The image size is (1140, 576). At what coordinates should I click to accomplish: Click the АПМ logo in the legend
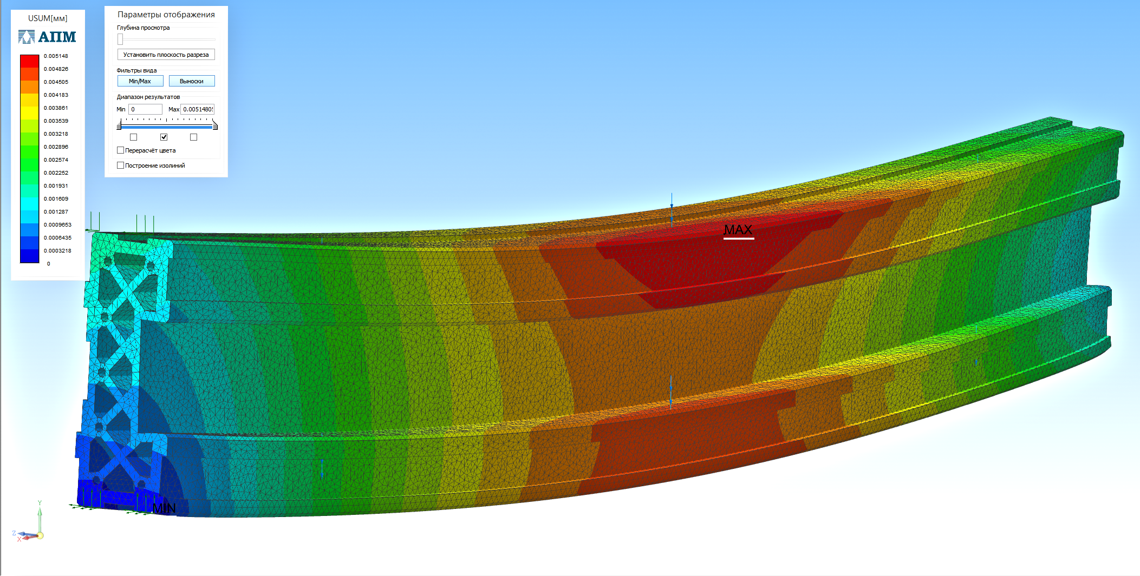point(47,37)
